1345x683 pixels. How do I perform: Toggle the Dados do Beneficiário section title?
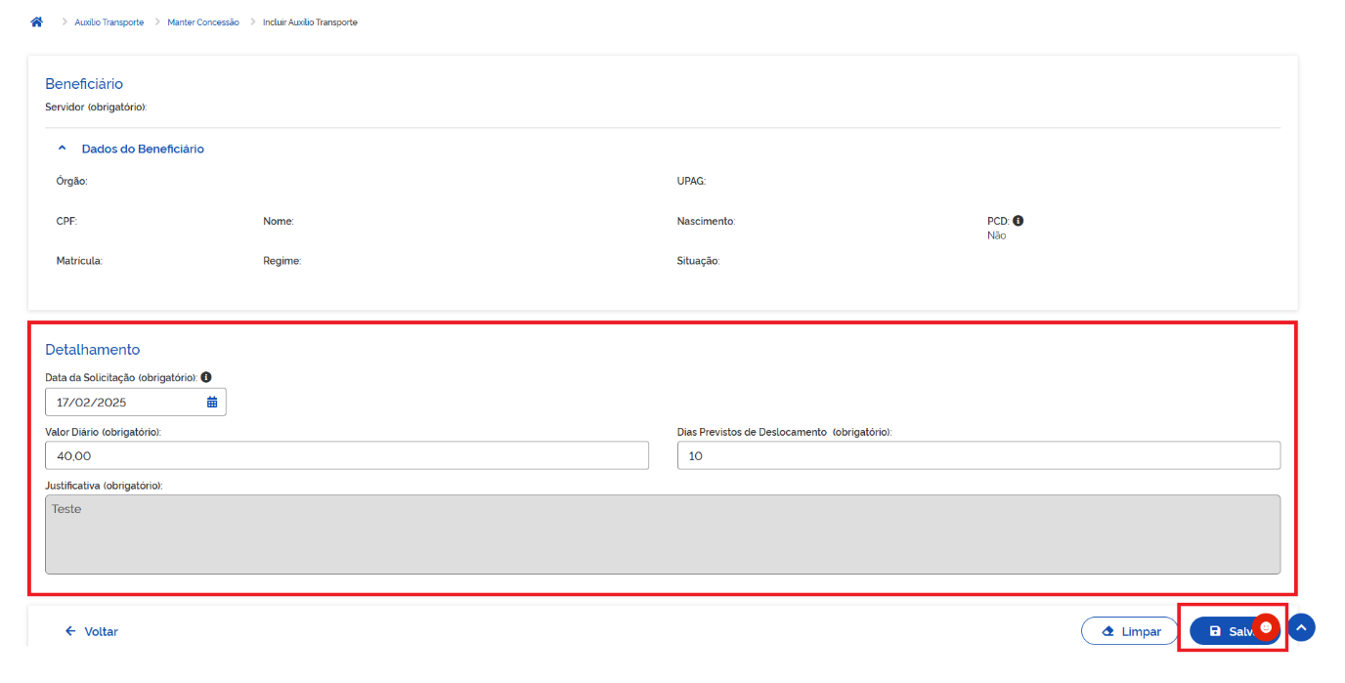[x=143, y=149]
